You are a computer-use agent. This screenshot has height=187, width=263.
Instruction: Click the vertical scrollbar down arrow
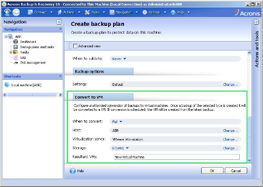tap(249, 160)
